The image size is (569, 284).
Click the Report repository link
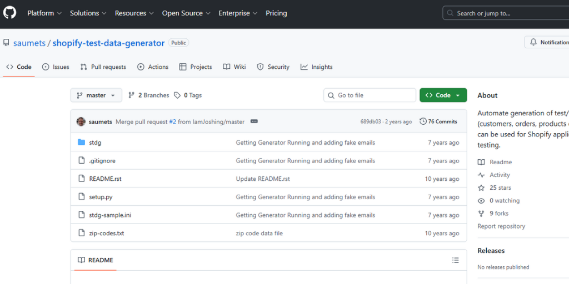pos(502,226)
